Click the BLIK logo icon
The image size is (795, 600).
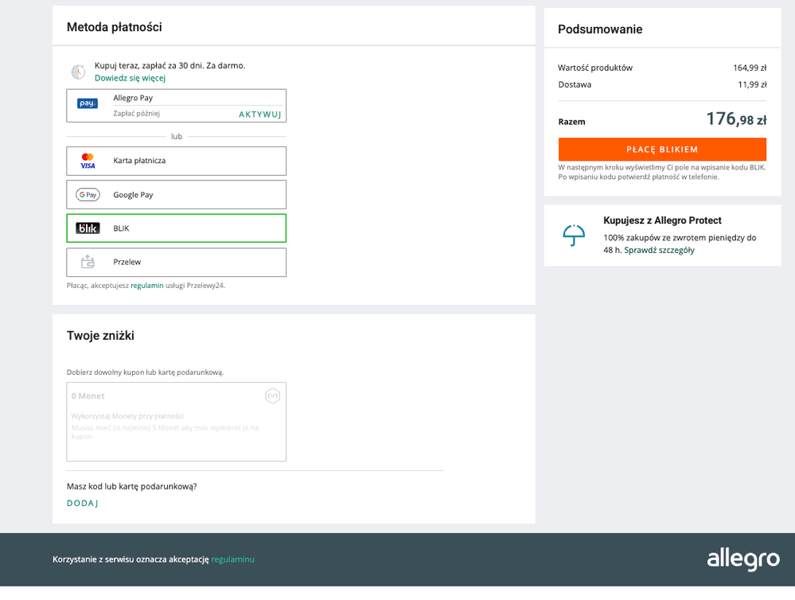(x=88, y=228)
